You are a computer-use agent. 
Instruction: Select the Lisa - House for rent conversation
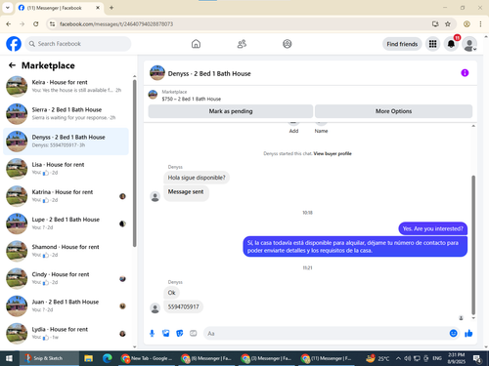[x=66, y=169]
